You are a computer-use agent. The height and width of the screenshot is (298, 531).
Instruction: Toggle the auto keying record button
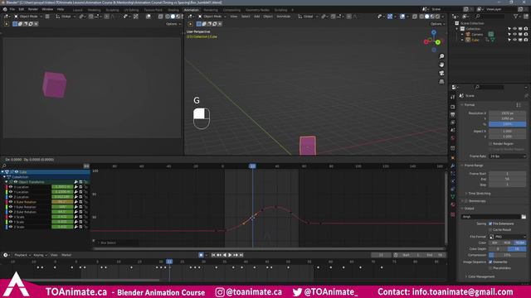(201, 255)
